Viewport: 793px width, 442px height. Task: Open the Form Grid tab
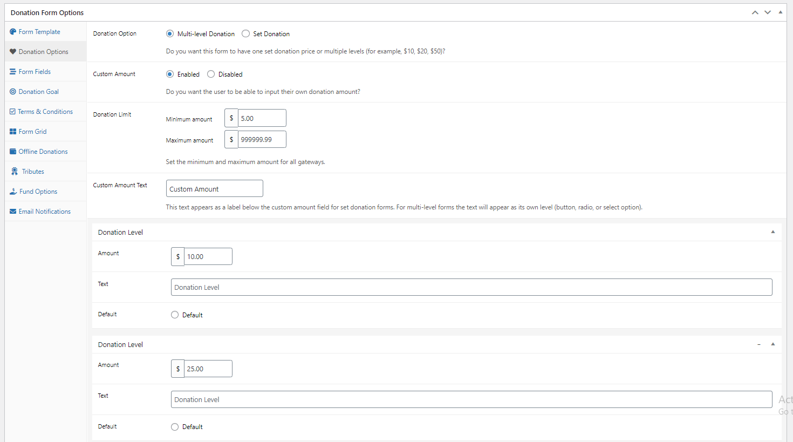point(46,132)
